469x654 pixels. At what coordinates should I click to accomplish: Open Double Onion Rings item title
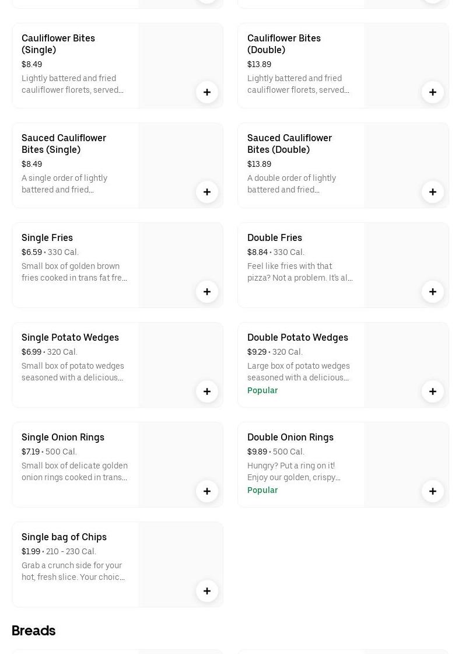pyautogui.click(x=290, y=437)
